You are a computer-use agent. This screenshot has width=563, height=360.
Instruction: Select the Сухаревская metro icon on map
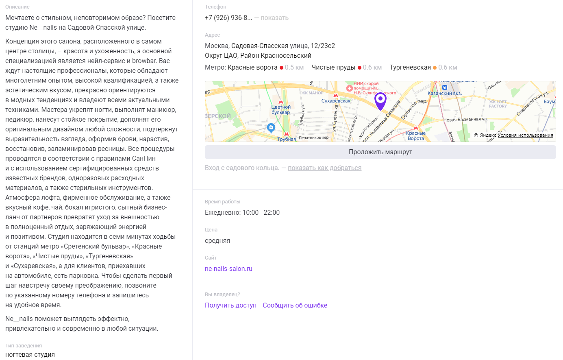(336, 96)
